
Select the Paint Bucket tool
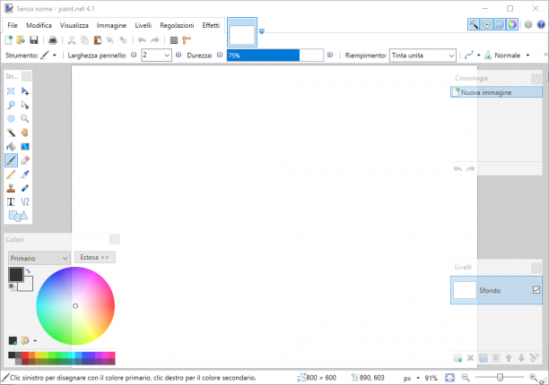click(x=11, y=146)
